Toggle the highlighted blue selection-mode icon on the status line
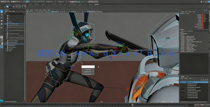210x107 pixels. pos(27,2)
